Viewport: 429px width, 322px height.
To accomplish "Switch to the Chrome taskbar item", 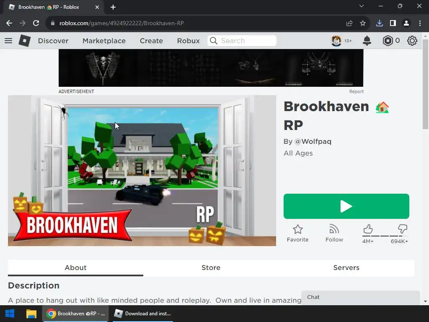I will click(75, 314).
